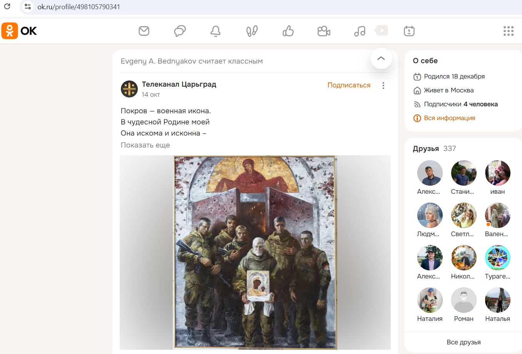
Task: Open Все друзья list
Action: [463, 342]
